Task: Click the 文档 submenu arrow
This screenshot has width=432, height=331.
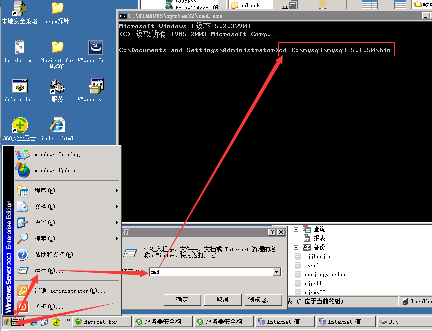Action: point(117,207)
